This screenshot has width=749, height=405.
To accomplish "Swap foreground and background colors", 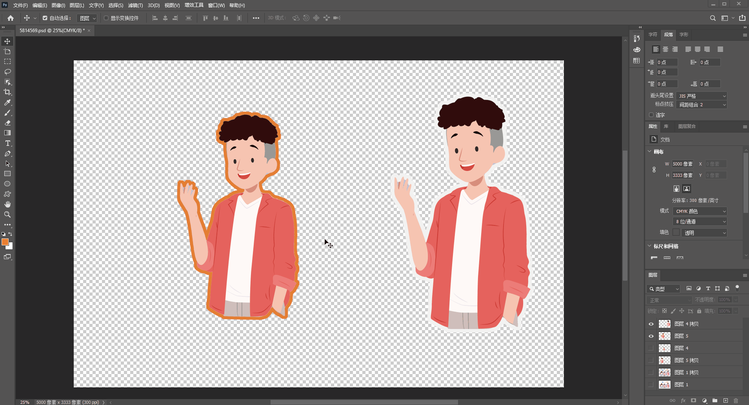I will tap(10, 234).
